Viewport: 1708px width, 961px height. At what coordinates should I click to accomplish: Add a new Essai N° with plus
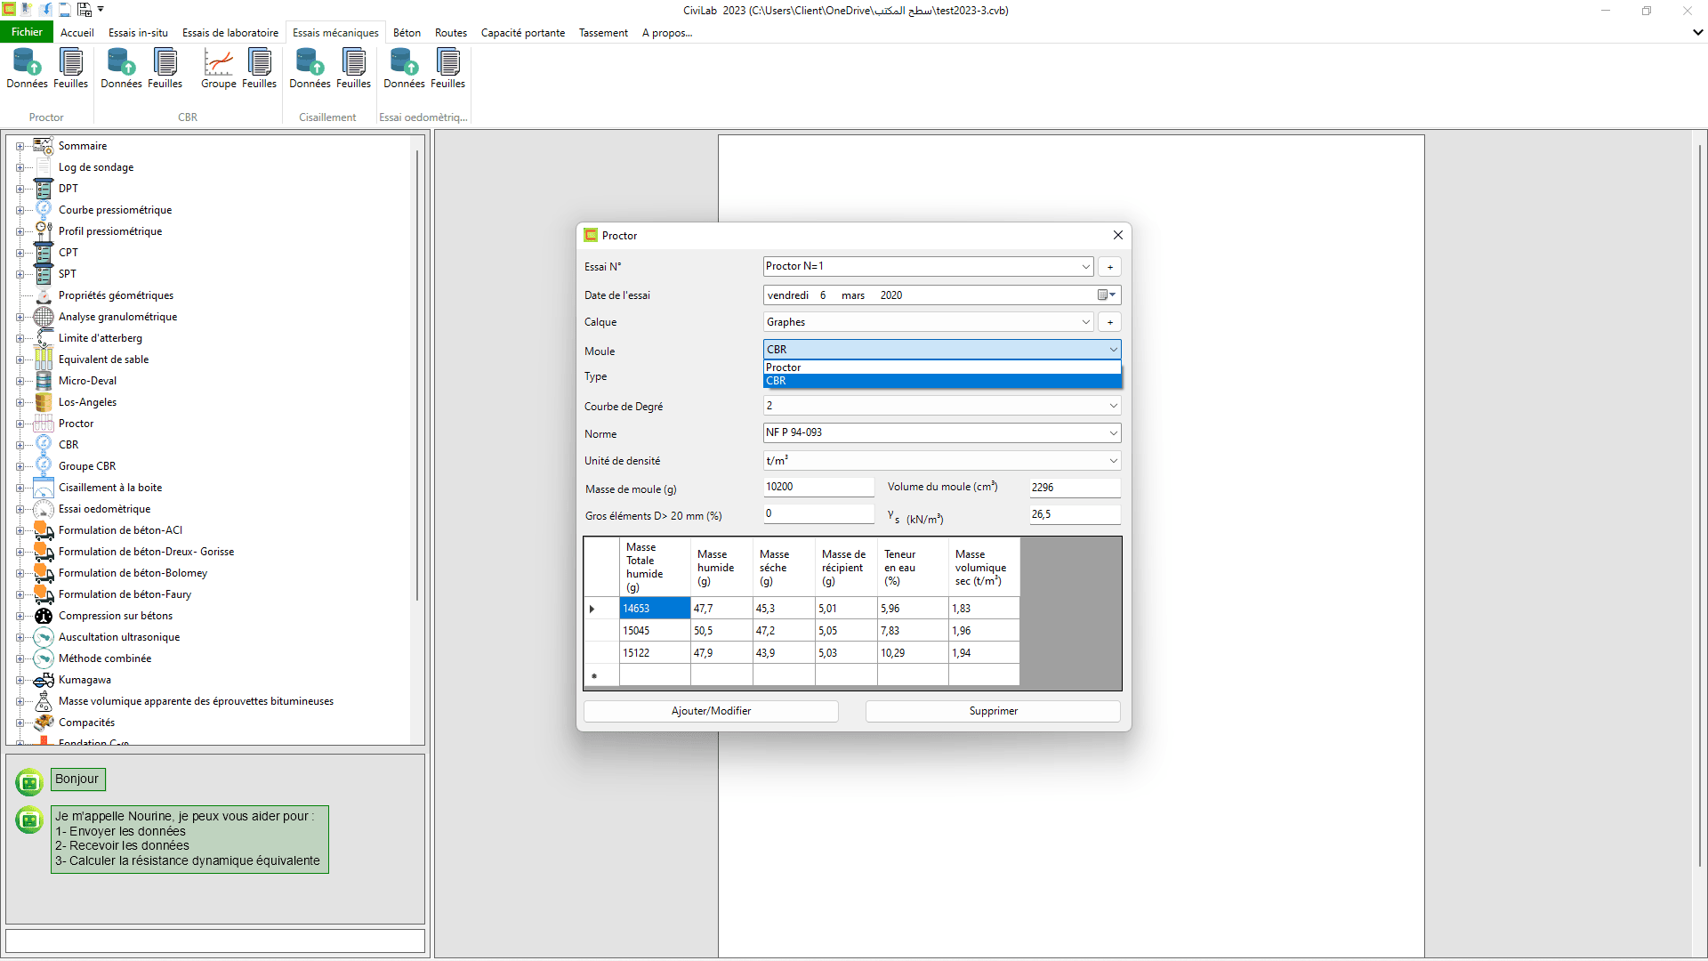click(x=1109, y=267)
